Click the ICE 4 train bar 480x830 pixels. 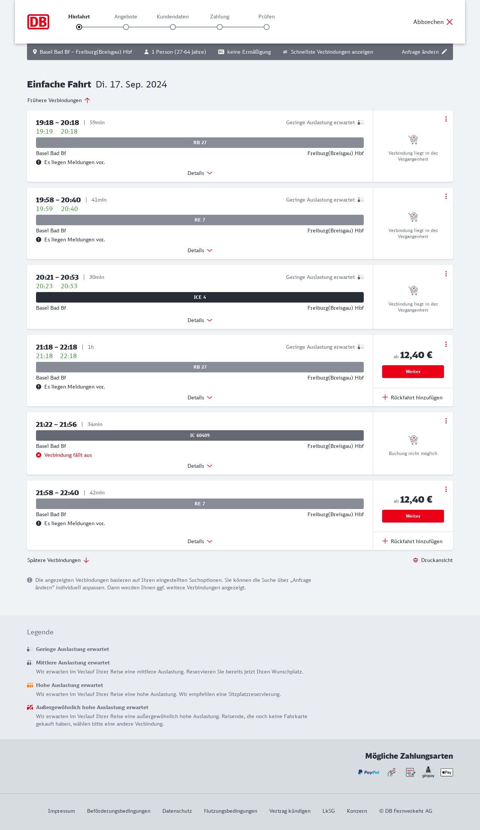click(200, 297)
